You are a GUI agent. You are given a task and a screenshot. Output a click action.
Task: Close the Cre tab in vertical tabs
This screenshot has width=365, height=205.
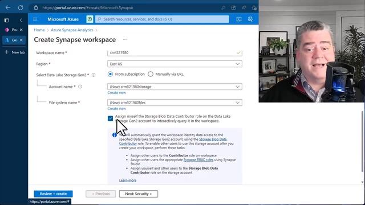21,40
